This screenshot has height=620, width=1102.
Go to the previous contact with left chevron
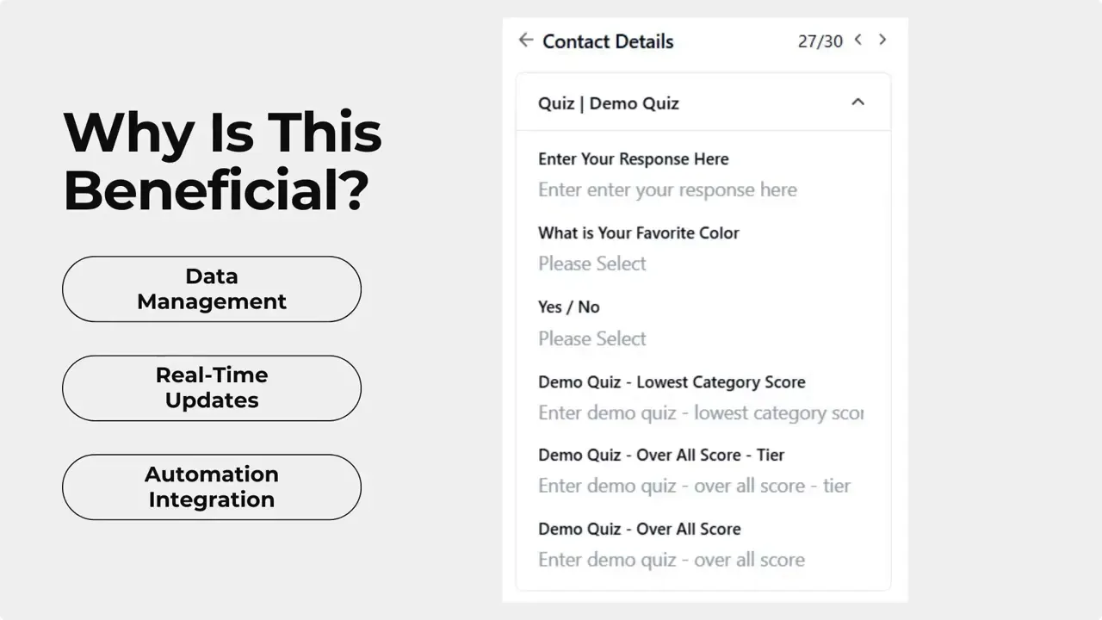(x=857, y=40)
